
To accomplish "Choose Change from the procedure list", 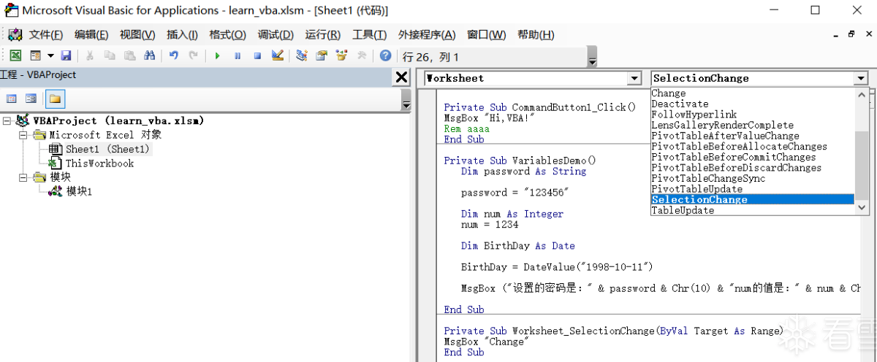I will point(752,93).
